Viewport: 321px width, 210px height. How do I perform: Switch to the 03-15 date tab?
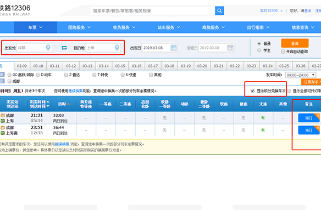point(120,66)
